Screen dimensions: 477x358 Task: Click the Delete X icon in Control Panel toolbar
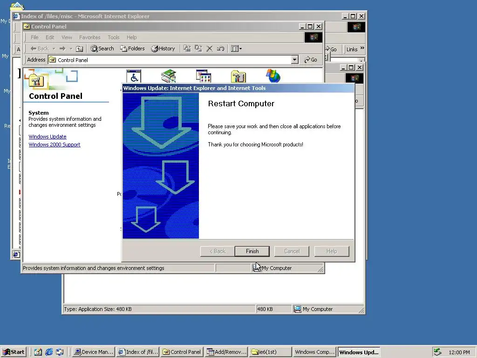[209, 48]
